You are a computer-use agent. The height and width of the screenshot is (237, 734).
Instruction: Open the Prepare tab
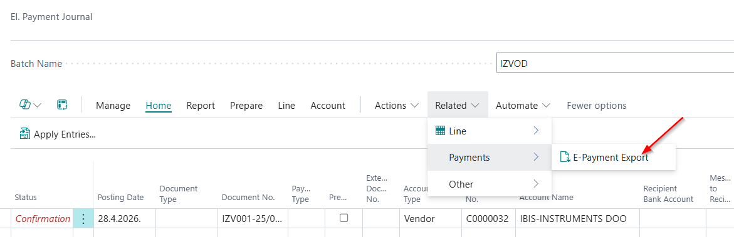(246, 106)
